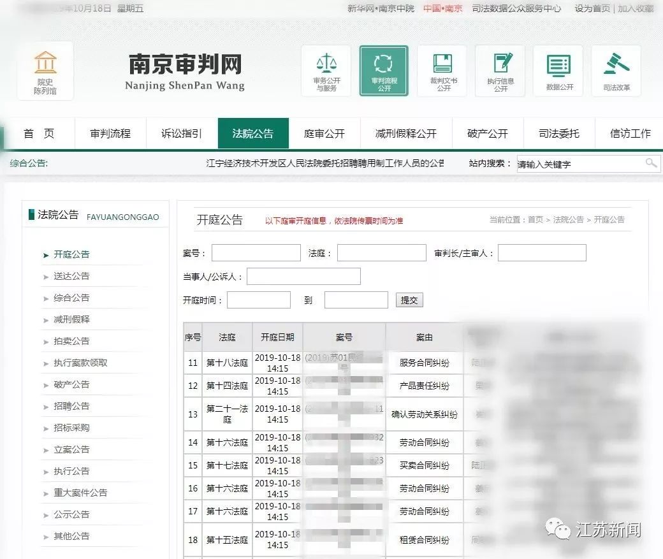This screenshot has width=663, height=559.
Task: Select 公示公告 in sidebar
Action: pos(71,514)
